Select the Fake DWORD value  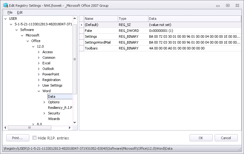click(x=160, y=31)
